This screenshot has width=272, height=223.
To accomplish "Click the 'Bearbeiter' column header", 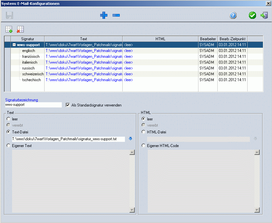I will 208,39.
